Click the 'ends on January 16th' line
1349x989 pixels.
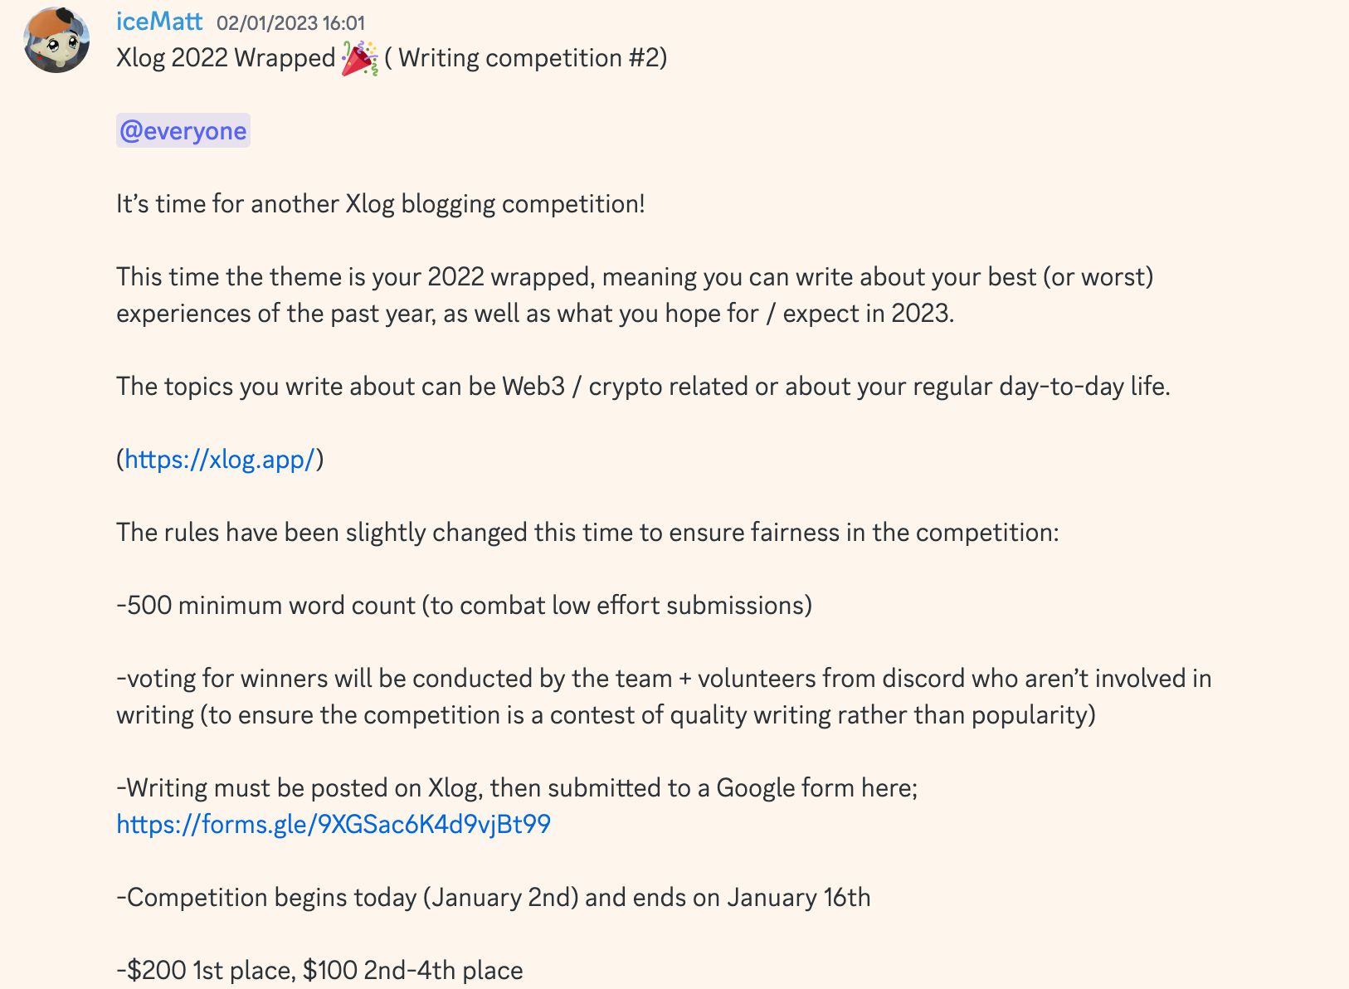494,898
